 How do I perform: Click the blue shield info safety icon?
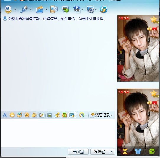(x=5, y=19)
